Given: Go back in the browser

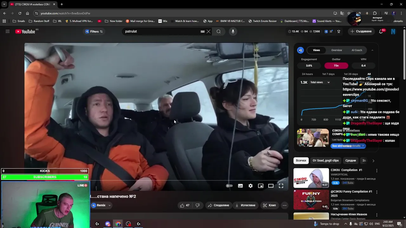Looking at the screenshot, I should [x=4, y=13].
